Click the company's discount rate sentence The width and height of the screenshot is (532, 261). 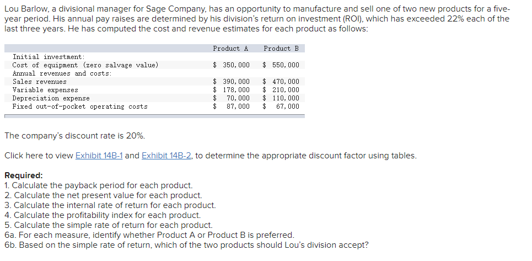point(74,136)
